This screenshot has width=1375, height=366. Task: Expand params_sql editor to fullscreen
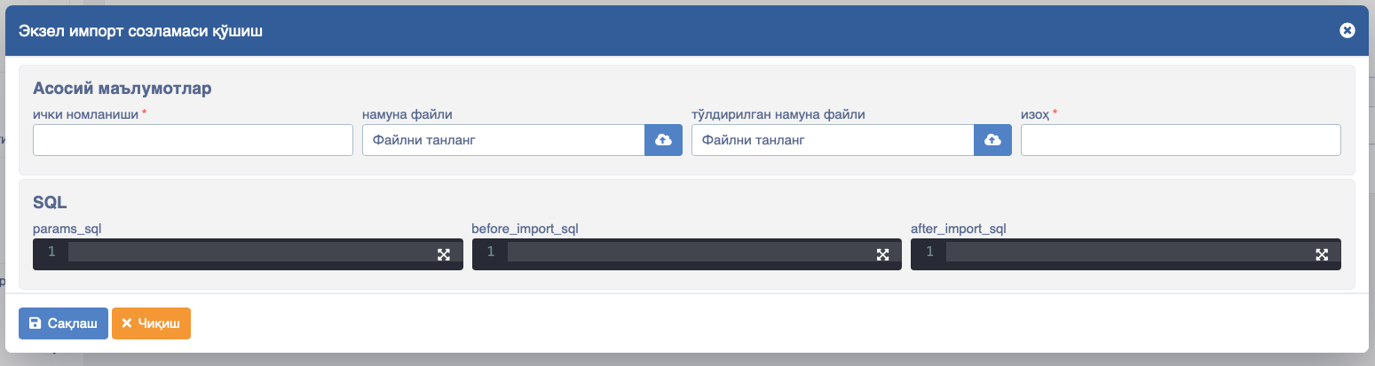coord(444,254)
